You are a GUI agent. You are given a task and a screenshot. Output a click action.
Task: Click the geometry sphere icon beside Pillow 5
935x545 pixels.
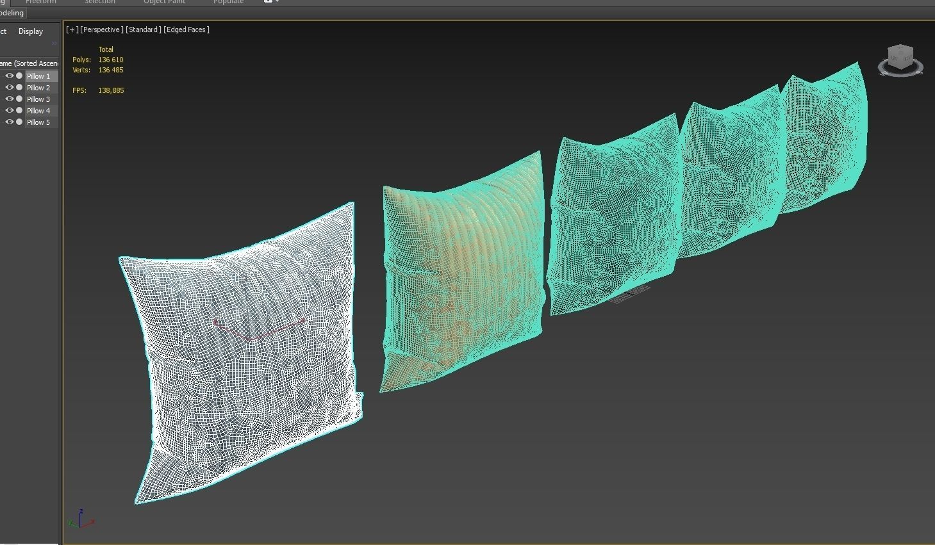click(x=19, y=122)
